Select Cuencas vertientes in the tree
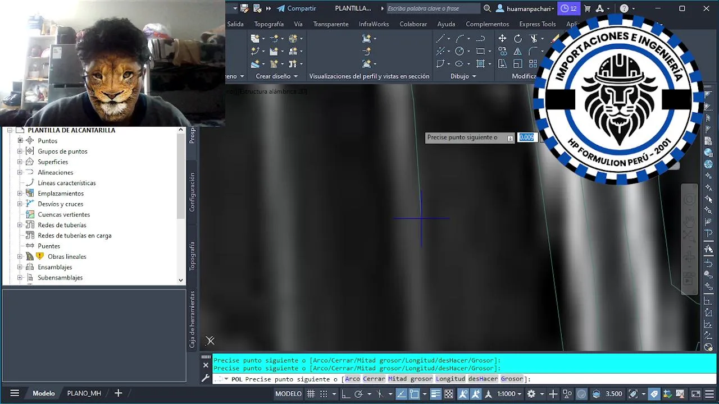The width and height of the screenshot is (719, 404). [x=63, y=214]
